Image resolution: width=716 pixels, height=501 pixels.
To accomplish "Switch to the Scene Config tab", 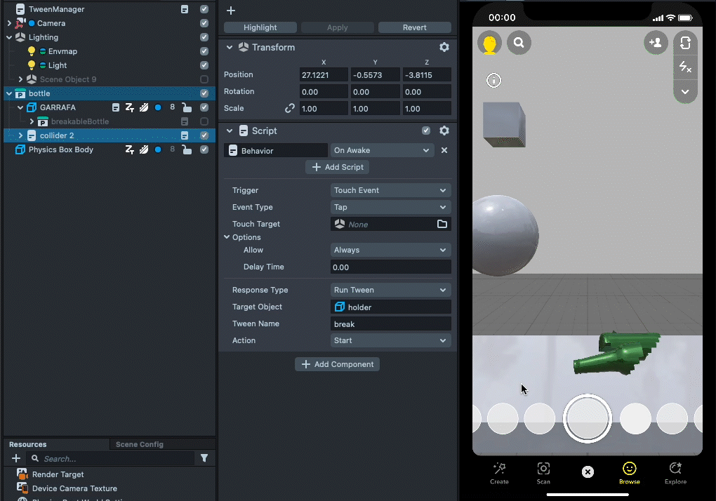I will pyautogui.click(x=139, y=444).
